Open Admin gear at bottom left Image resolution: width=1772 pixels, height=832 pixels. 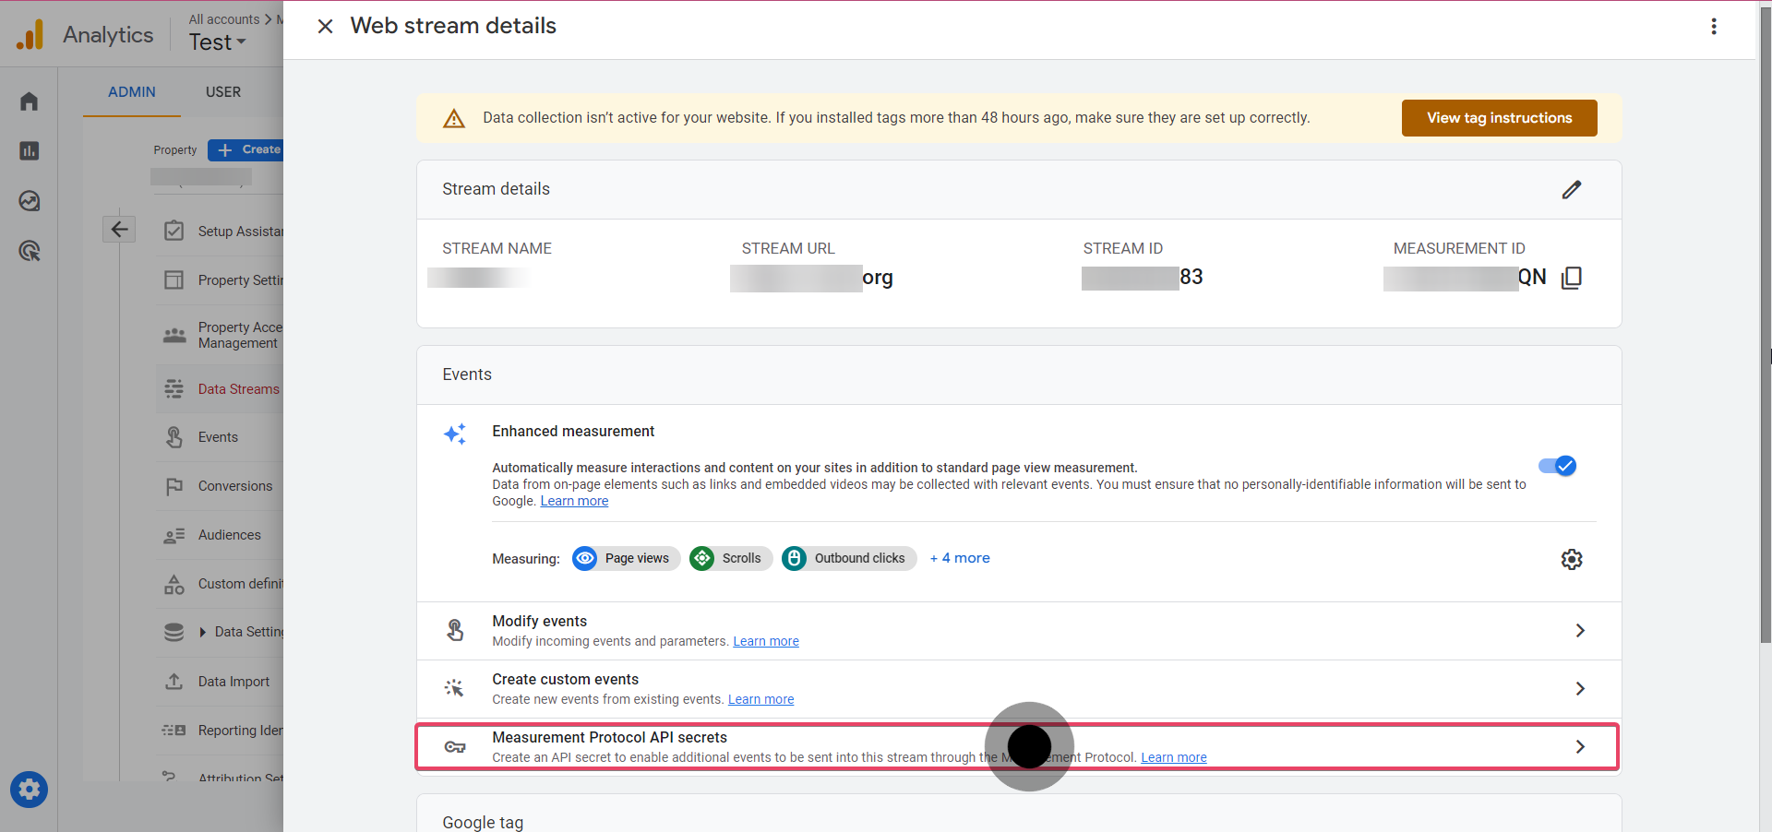30,790
